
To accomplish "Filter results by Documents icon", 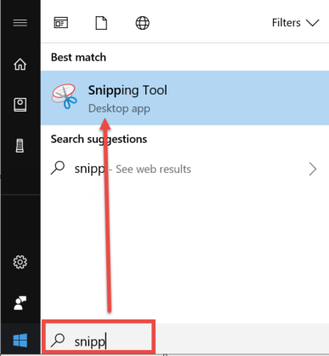I will pos(101,23).
